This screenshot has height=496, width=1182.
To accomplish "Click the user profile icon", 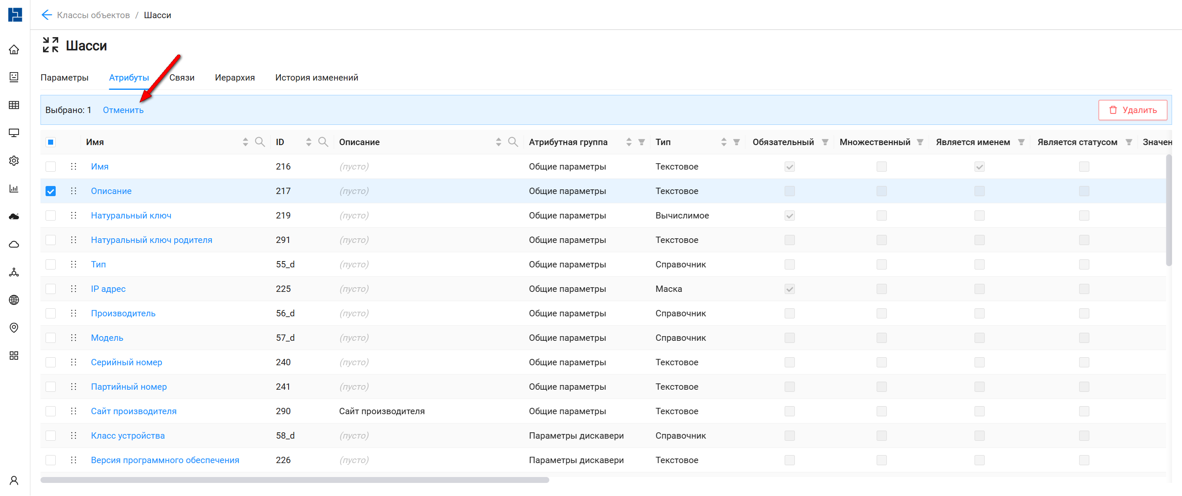I will tap(14, 480).
